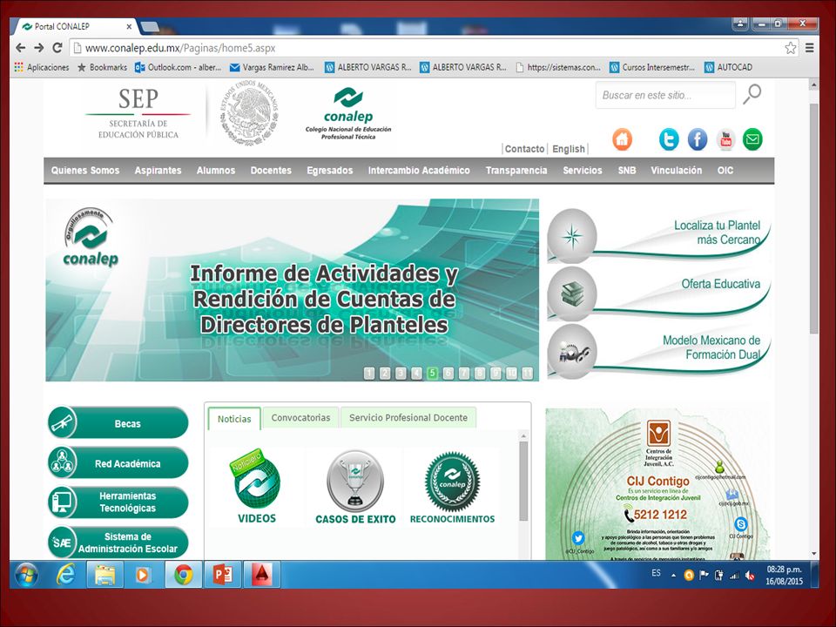Open the VIDEOS news icon

pos(257,486)
